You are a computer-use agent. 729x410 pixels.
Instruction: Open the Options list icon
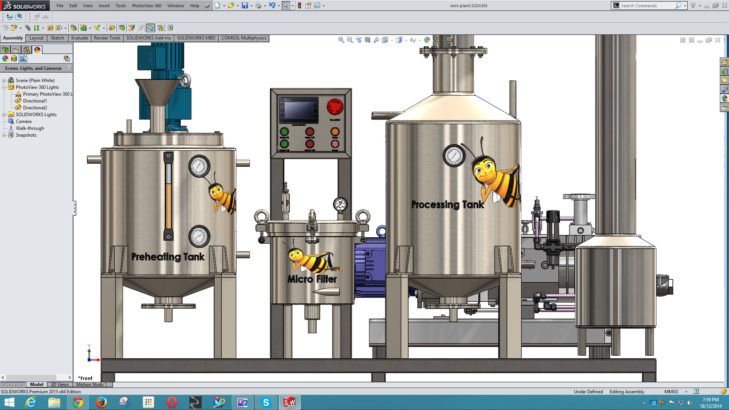pyautogui.click(x=317, y=6)
